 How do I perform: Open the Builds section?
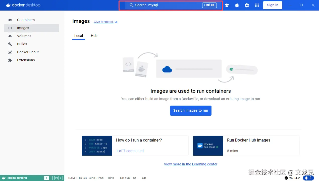(22, 44)
